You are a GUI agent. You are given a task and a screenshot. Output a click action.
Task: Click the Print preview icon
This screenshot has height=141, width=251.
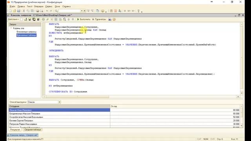42,11
